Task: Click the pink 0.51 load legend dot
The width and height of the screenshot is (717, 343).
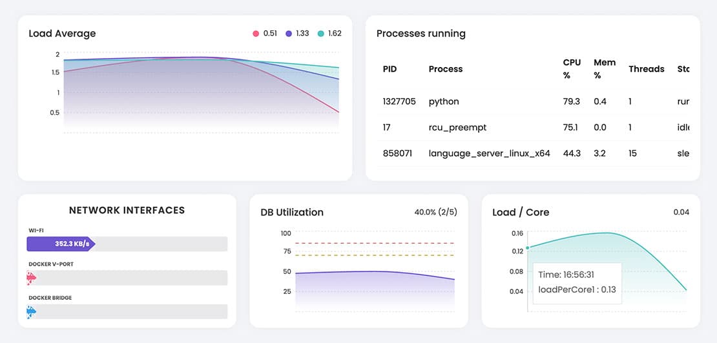Action: click(x=256, y=34)
